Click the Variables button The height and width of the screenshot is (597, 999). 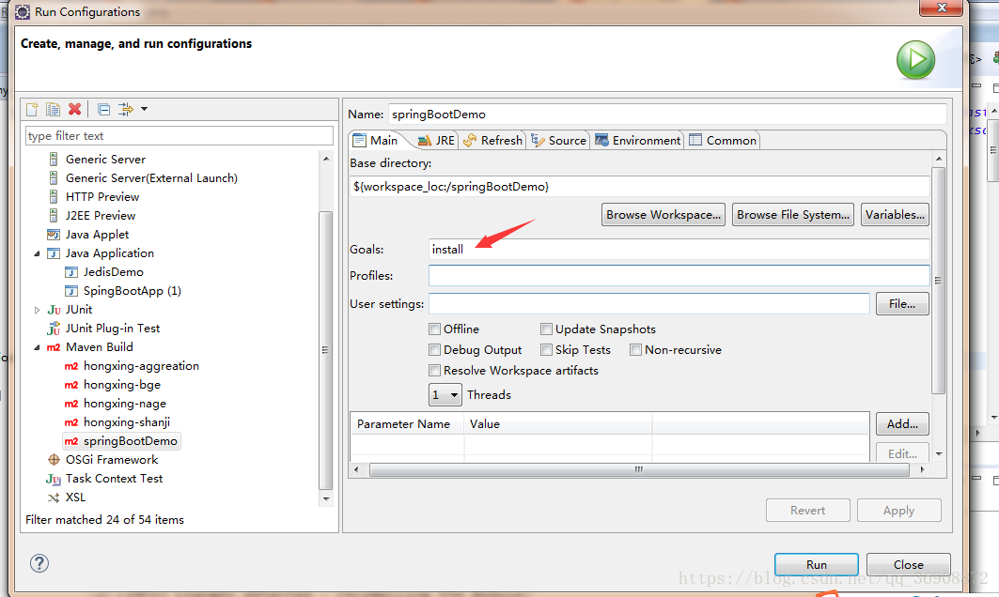pos(895,215)
